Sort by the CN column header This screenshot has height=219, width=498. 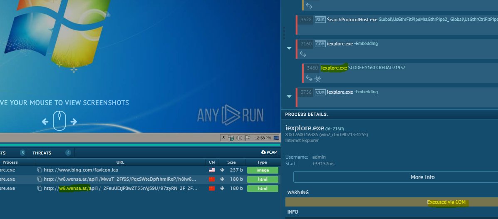pos(212,162)
